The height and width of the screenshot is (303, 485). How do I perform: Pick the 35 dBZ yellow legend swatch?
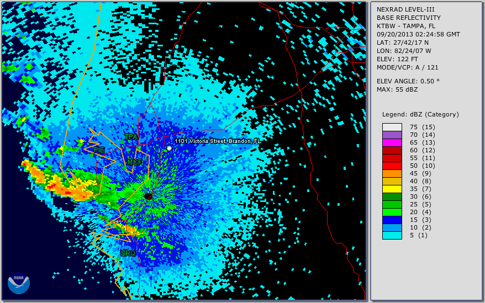[x=392, y=189]
